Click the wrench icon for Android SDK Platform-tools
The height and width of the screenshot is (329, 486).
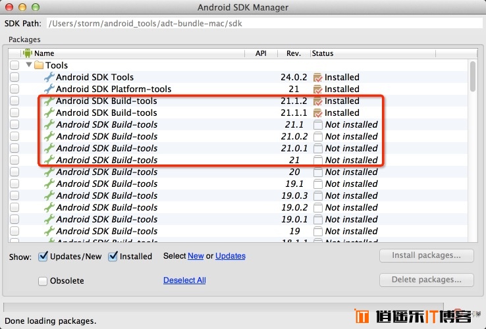click(49, 89)
